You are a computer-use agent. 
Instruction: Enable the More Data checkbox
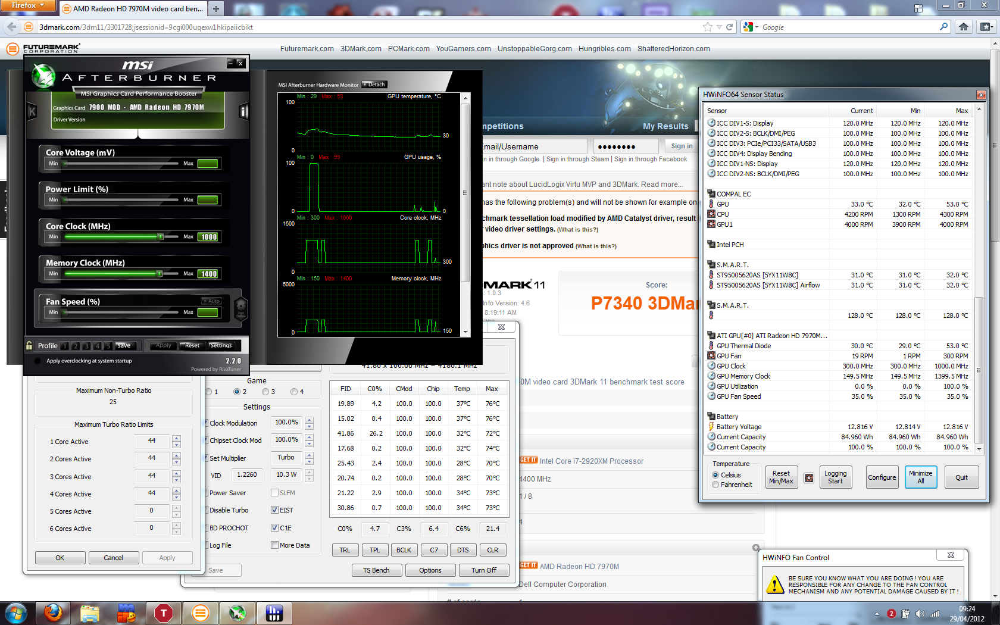(274, 545)
